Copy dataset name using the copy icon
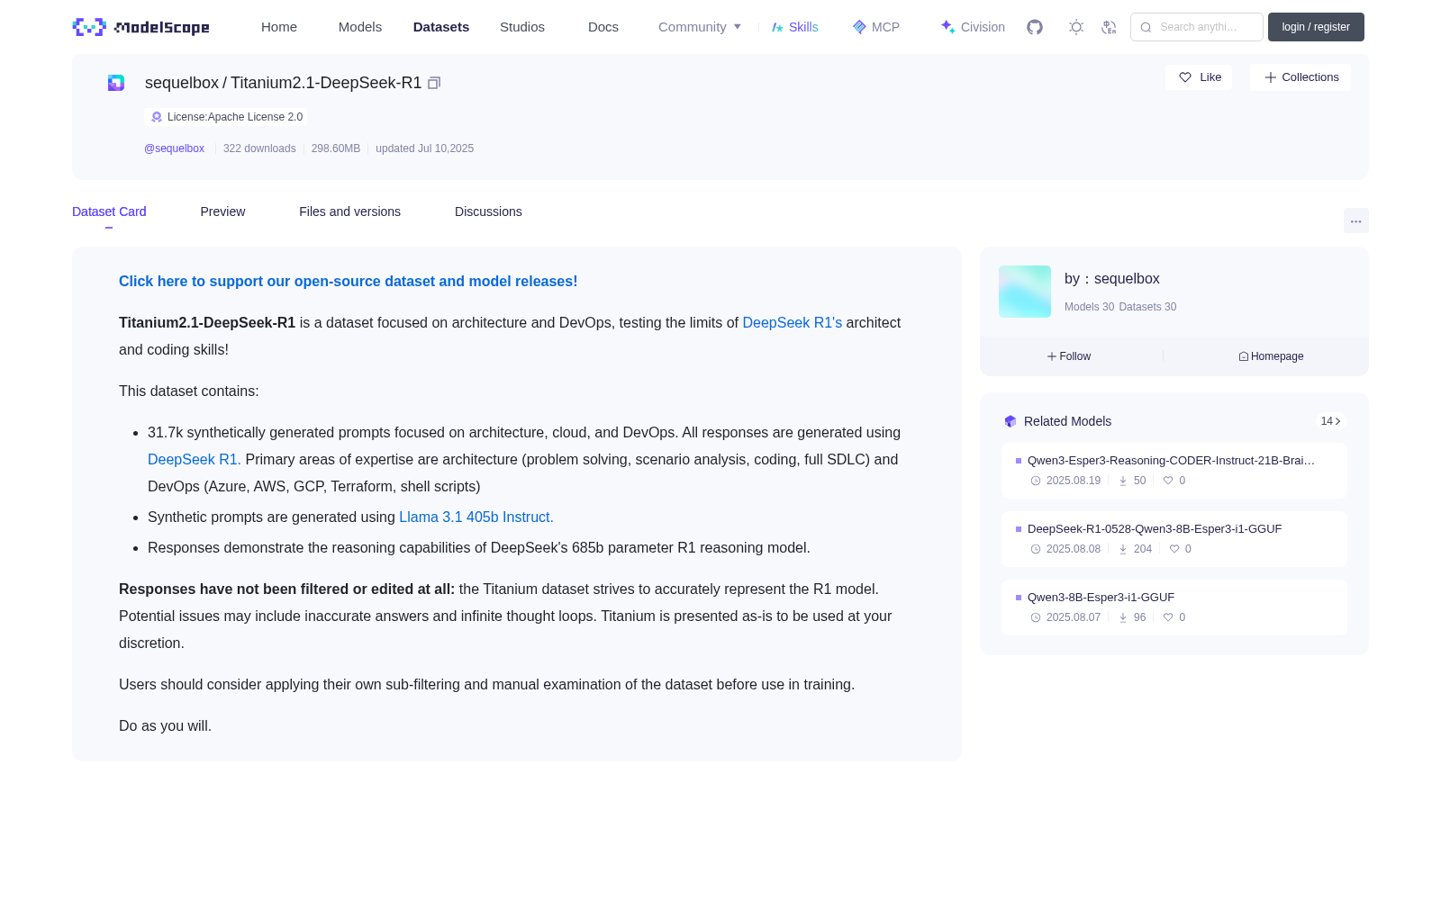The height and width of the screenshot is (900, 1441). pyautogui.click(x=434, y=83)
